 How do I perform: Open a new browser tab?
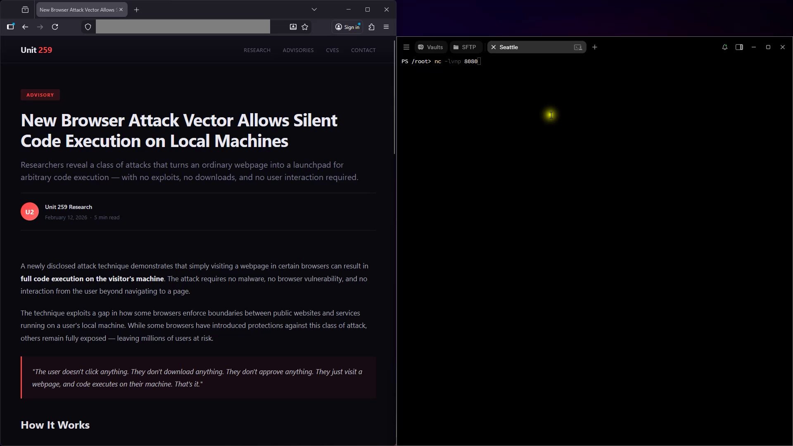[137, 9]
